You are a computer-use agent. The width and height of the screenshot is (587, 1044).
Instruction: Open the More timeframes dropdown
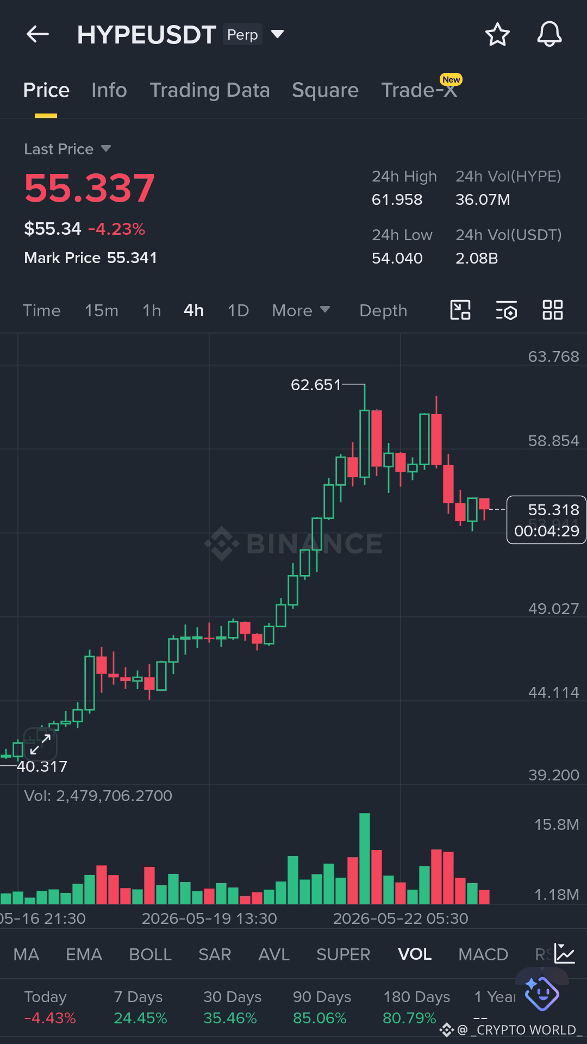[301, 310]
